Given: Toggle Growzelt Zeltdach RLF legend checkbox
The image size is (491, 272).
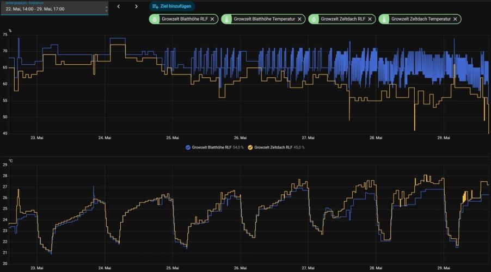Looking at the screenshot, I should pyautogui.click(x=250, y=147).
